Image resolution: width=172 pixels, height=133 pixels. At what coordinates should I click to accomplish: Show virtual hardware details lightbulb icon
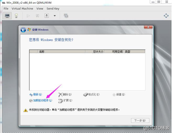coord(16,16)
